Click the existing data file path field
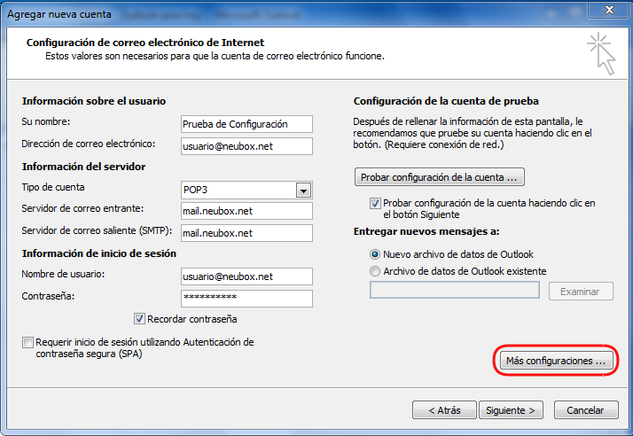Screen dimensions: 633x436 pos(455,290)
